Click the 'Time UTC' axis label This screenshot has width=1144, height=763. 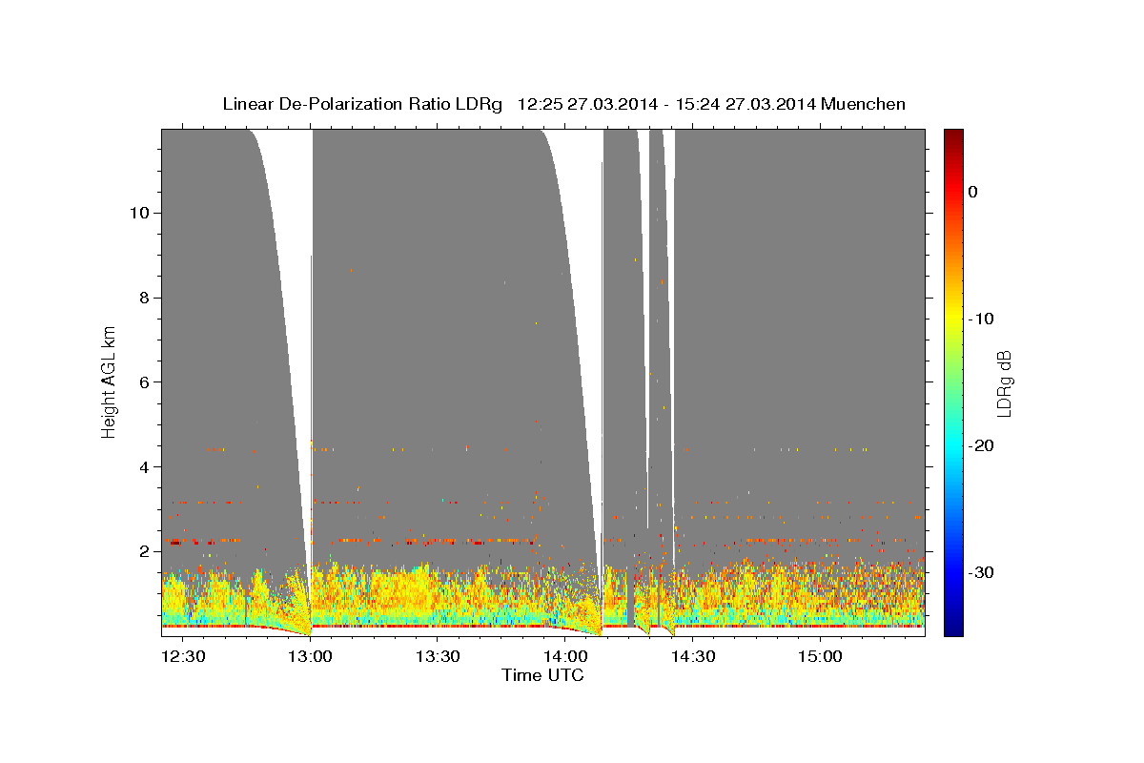click(x=543, y=675)
